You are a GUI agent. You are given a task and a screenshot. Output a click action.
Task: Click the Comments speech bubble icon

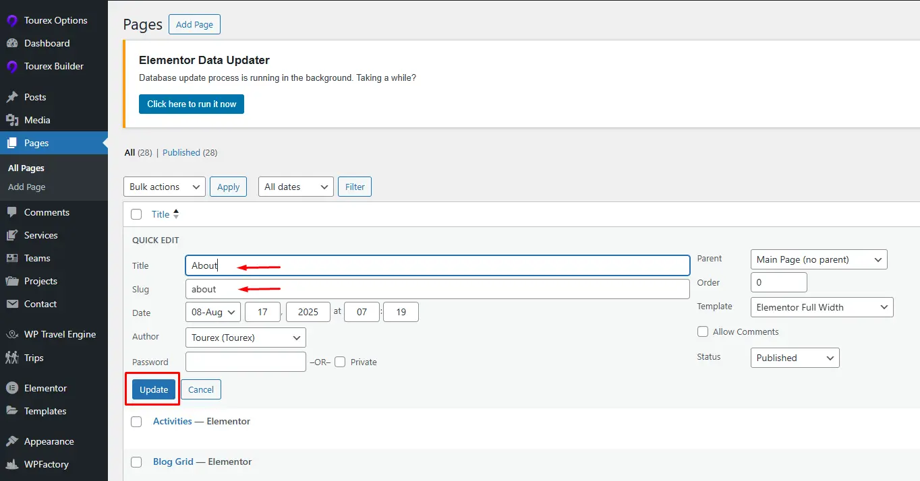tap(11, 212)
